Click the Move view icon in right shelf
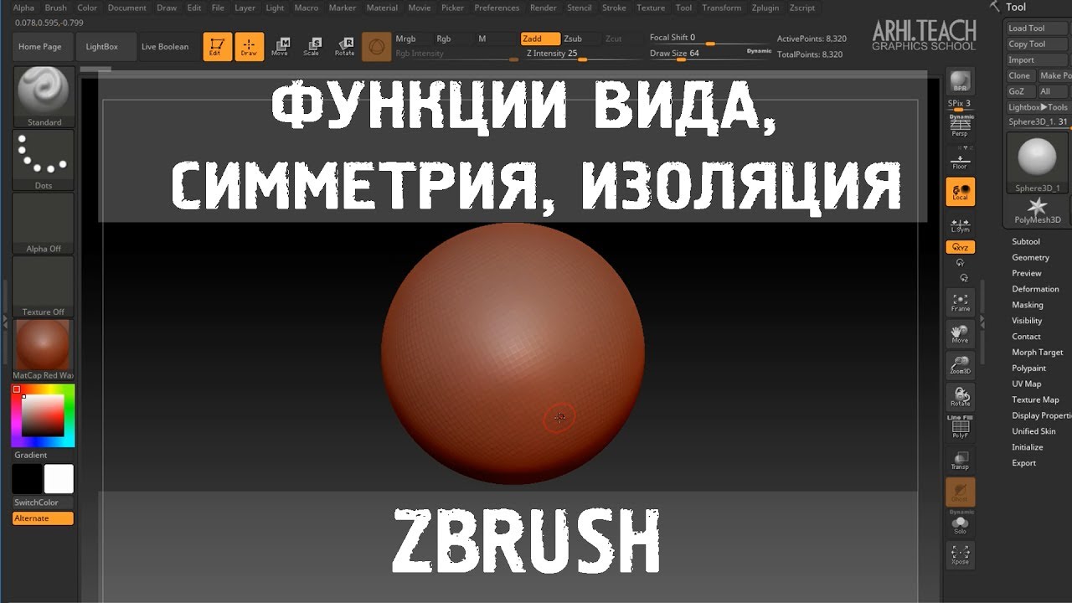 960,334
